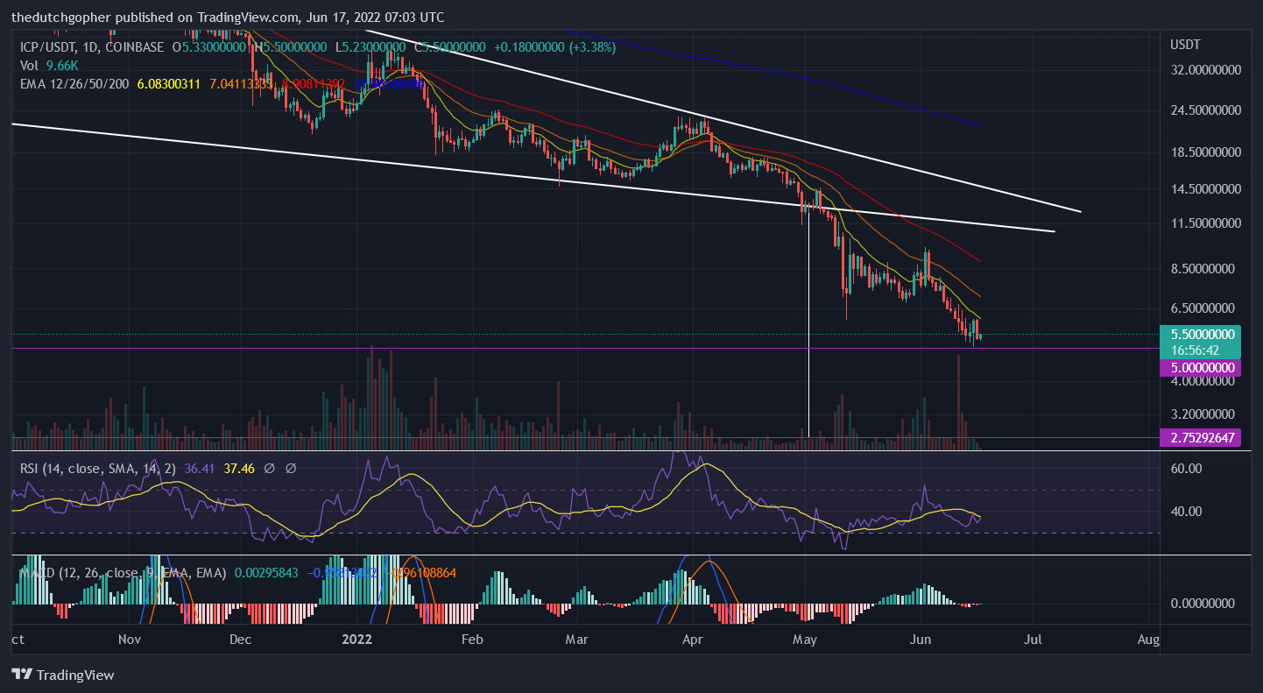Image resolution: width=1263 pixels, height=693 pixels.
Task: Click the Dec label on time axis
Action: tap(241, 640)
